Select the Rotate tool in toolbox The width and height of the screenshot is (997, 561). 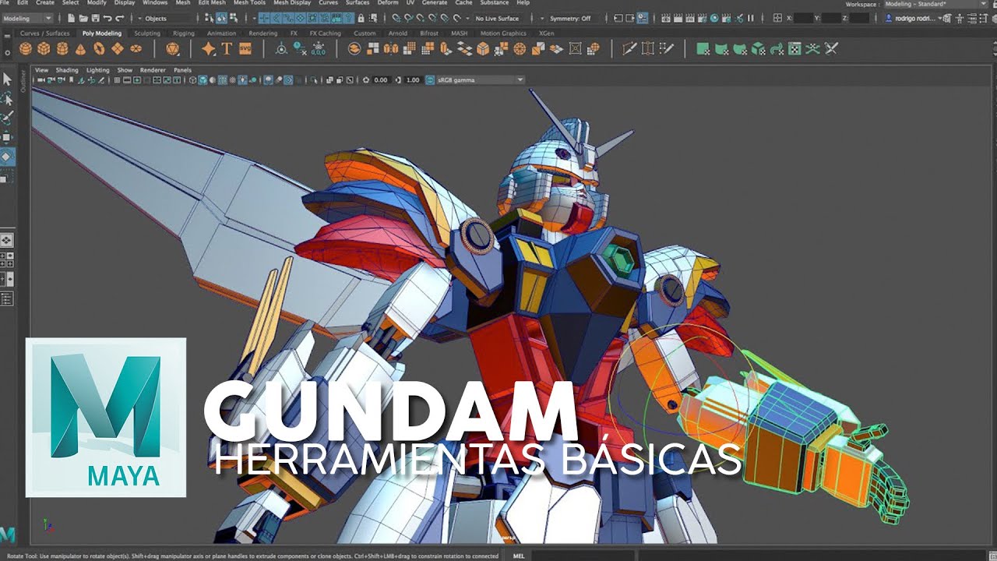point(7,157)
